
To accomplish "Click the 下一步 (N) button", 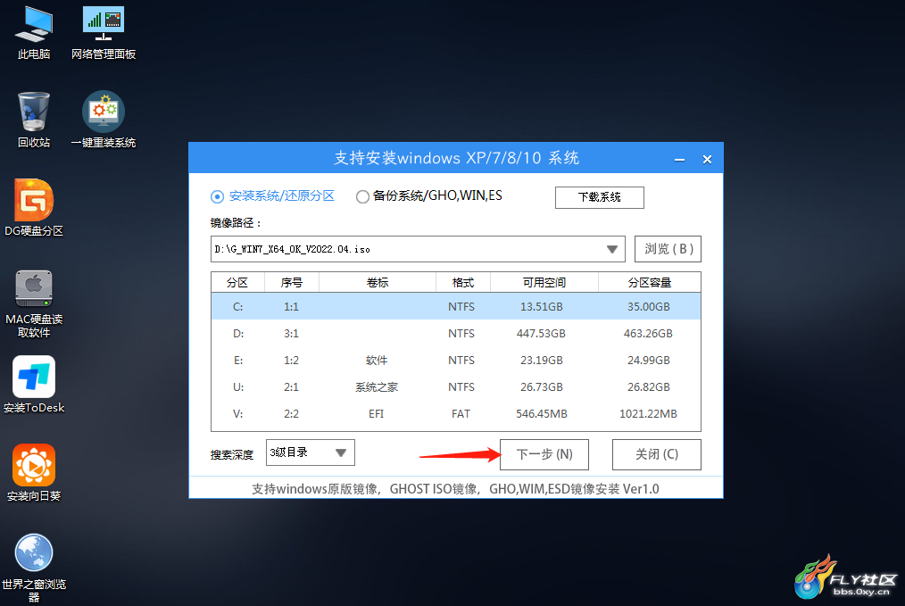I will (544, 454).
